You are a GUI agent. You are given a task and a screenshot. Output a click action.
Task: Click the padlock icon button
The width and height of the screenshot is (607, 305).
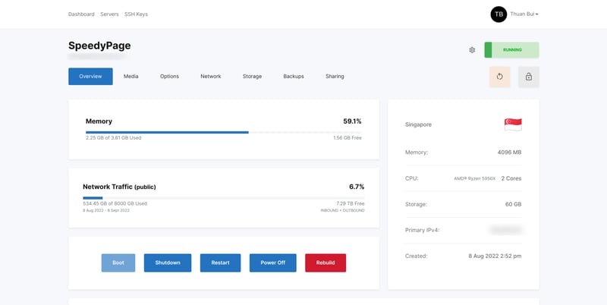point(528,77)
